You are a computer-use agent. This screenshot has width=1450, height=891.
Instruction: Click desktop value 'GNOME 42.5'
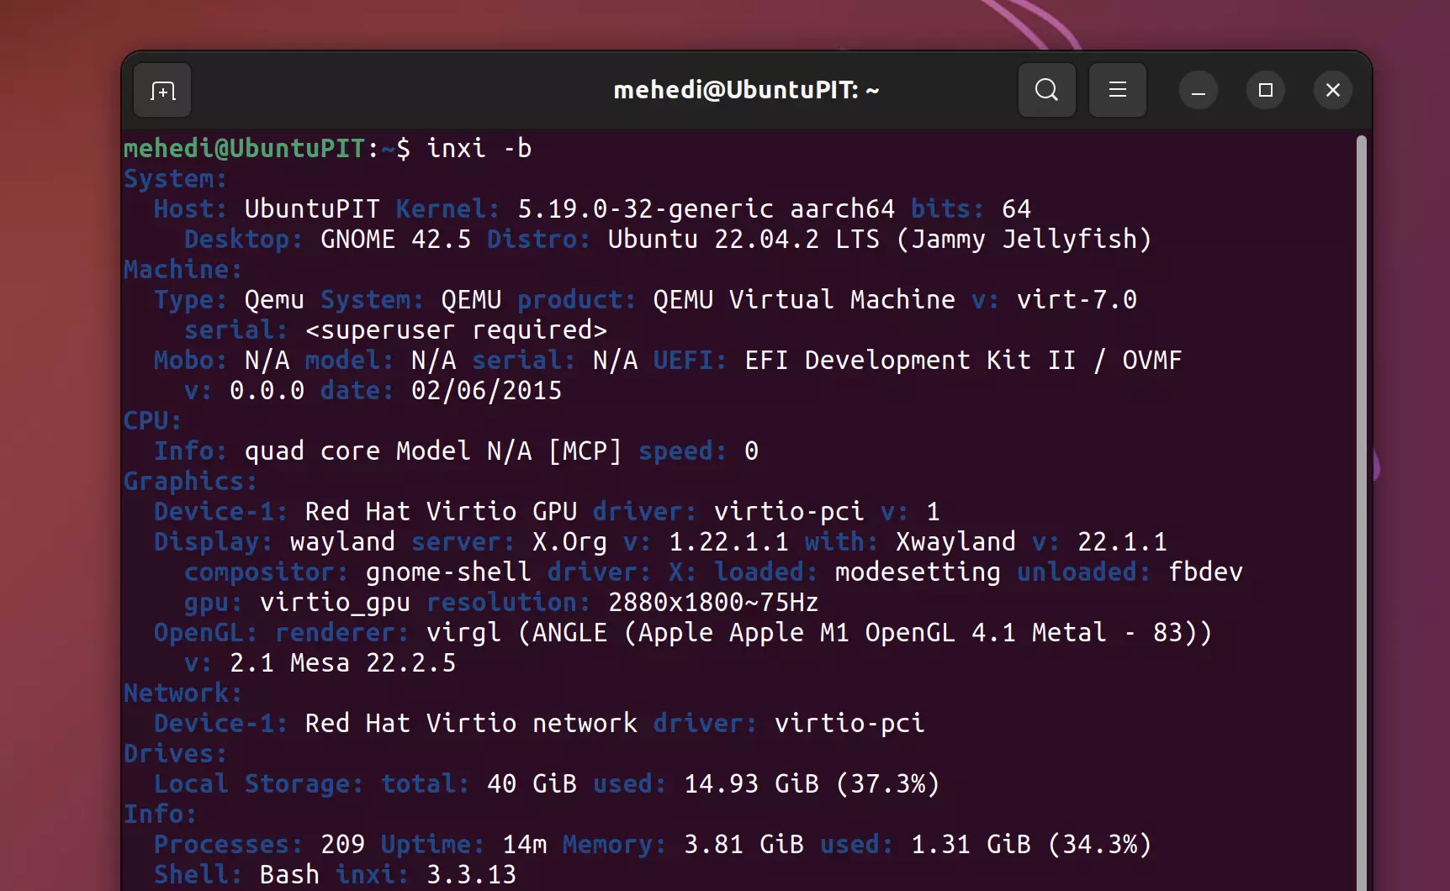[x=395, y=240]
